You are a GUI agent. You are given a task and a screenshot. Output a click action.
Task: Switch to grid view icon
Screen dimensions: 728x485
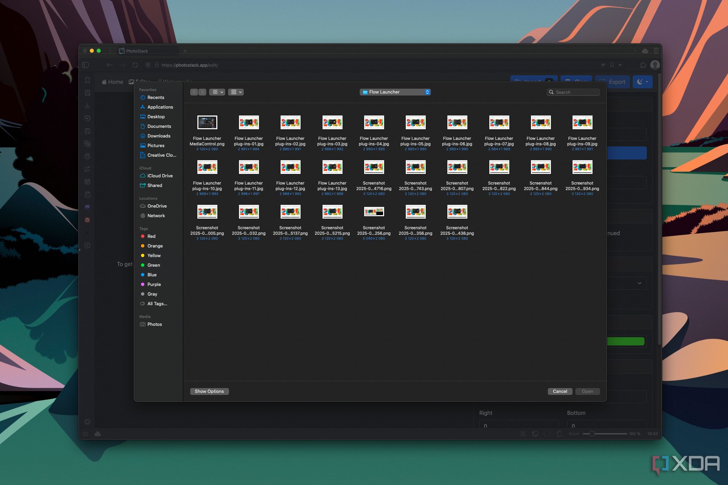[216, 92]
